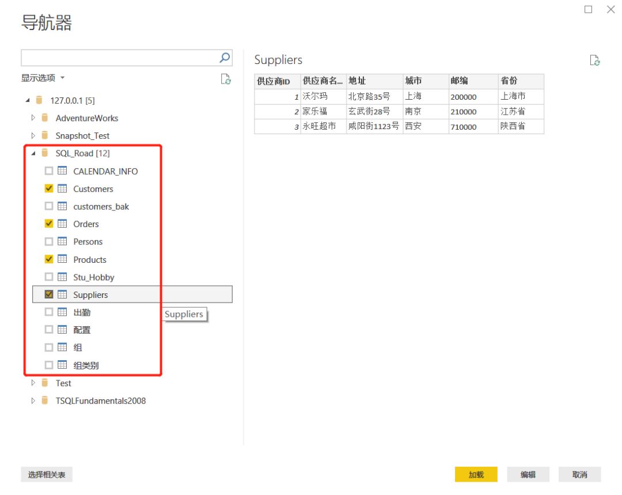Click the 127.0.0.1 server database icon
This screenshot has width=622, height=495.
(x=39, y=100)
